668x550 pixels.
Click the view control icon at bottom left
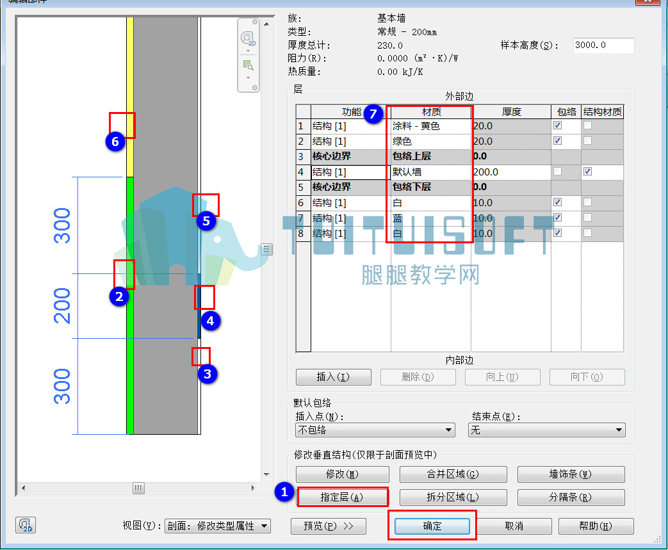(26, 525)
